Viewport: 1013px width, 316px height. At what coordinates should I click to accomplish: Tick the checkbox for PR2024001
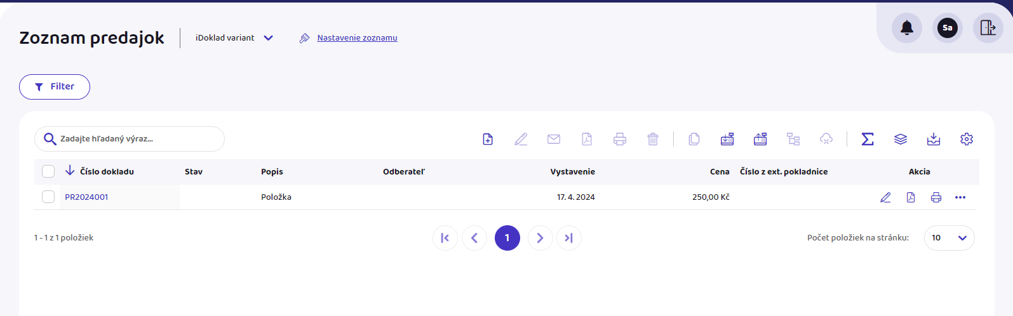pyautogui.click(x=48, y=197)
